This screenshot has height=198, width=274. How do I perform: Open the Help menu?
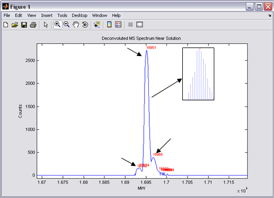point(116,15)
